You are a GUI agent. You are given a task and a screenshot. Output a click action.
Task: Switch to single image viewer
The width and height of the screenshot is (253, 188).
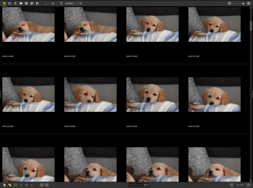[21, 3]
